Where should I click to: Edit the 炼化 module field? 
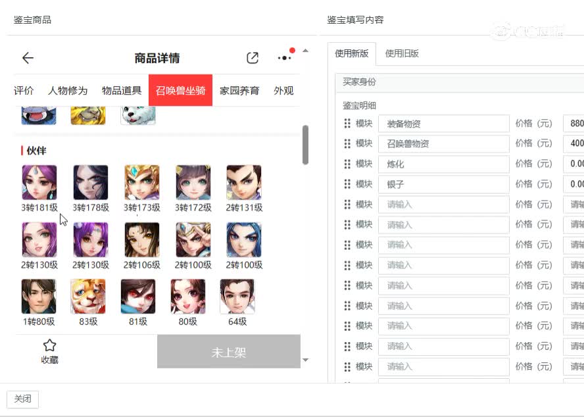(x=443, y=164)
